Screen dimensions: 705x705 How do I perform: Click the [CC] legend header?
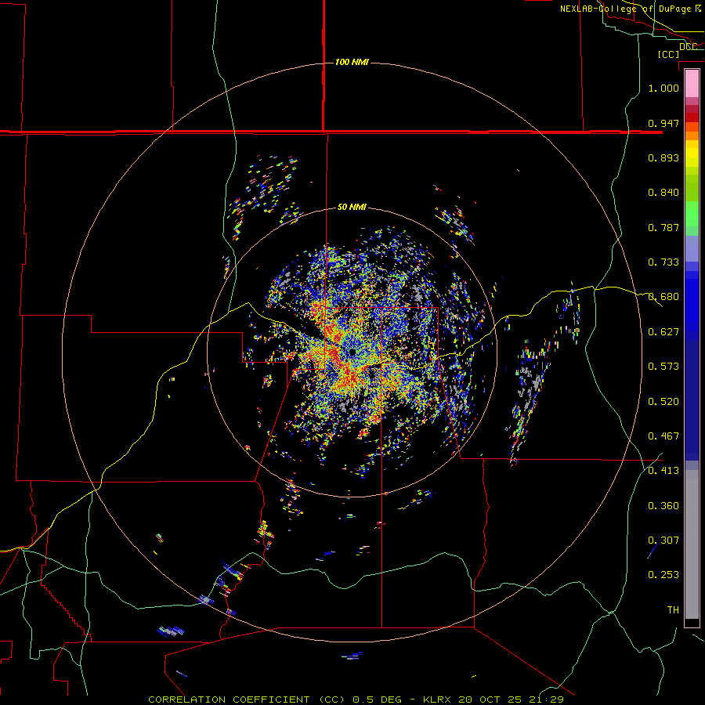coord(668,54)
